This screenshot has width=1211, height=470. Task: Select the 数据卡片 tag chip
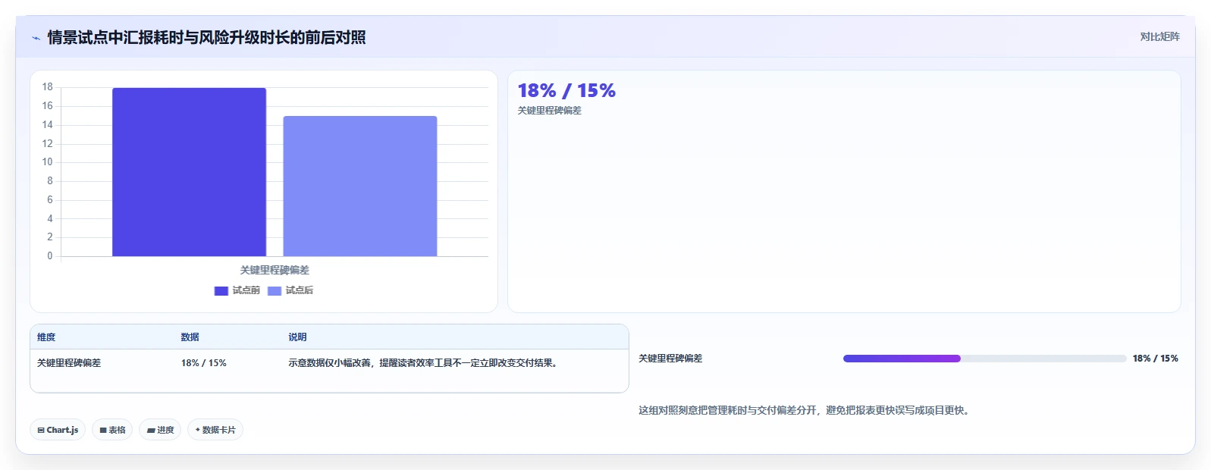pos(215,430)
